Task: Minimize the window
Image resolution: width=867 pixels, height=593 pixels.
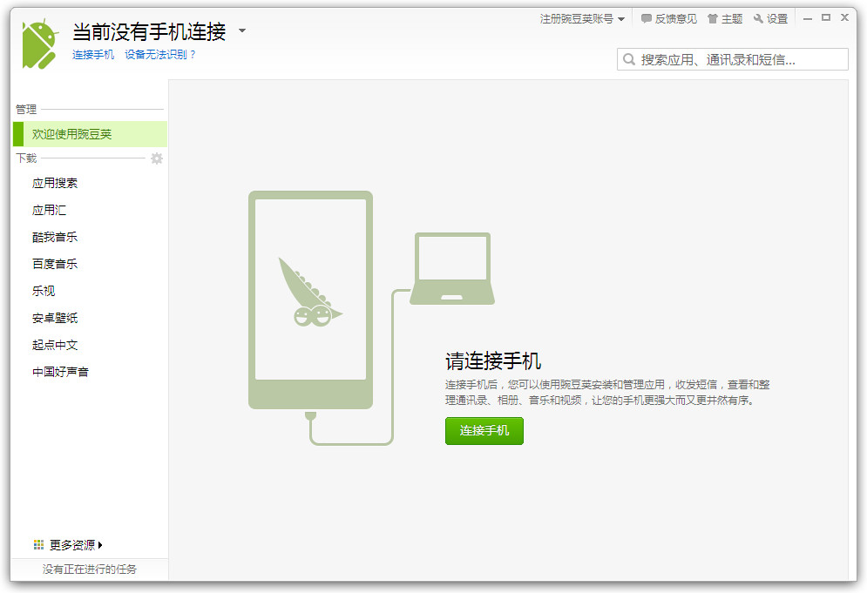Action: [808, 18]
